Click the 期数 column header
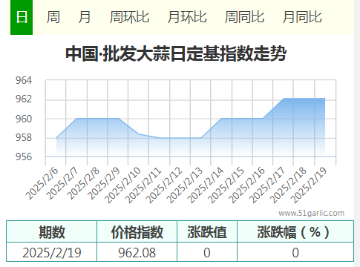The image size is (360, 267). click(52, 232)
